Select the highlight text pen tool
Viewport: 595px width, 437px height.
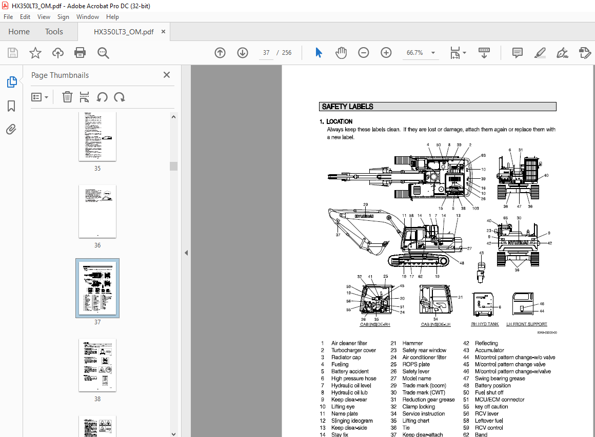(540, 53)
